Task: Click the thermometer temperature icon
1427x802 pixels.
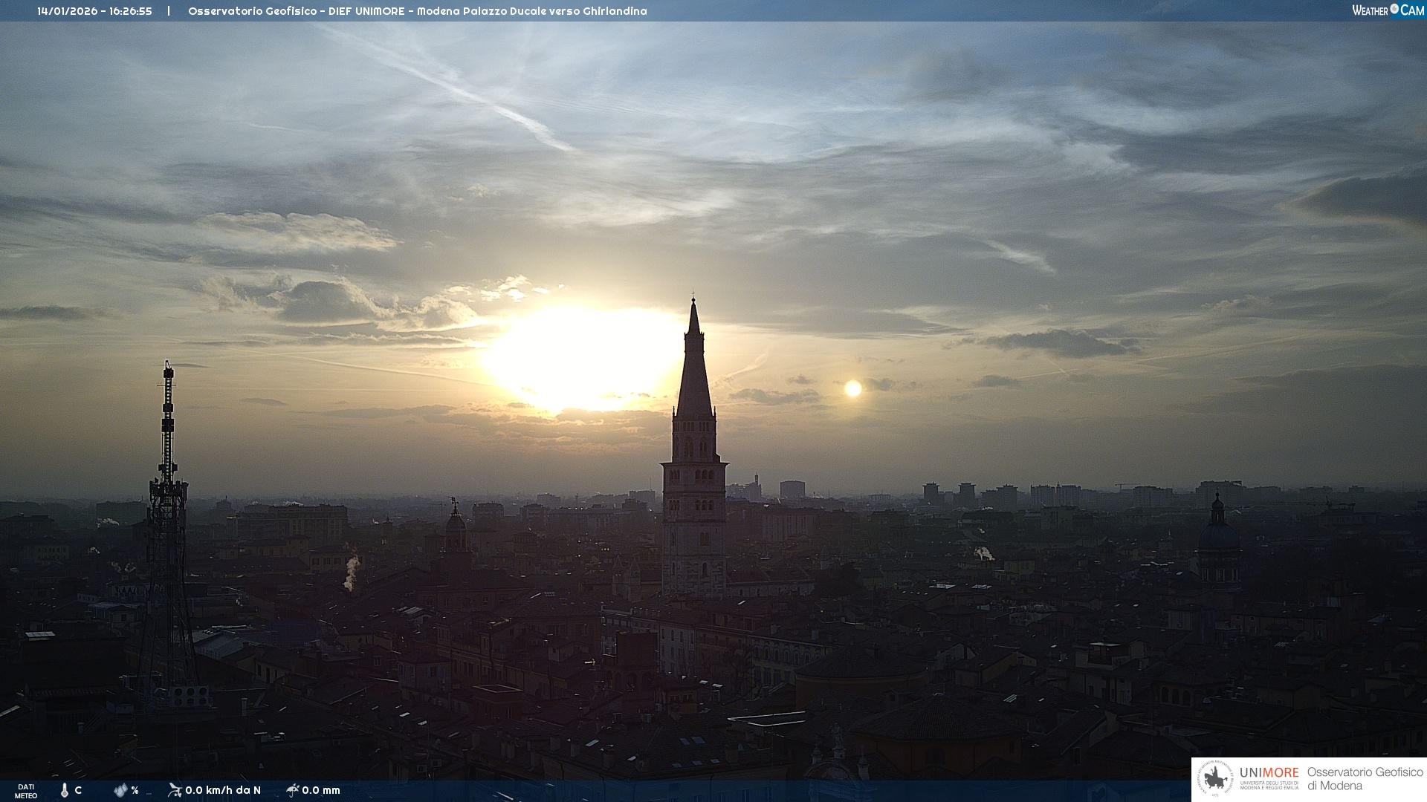Action: (x=65, y=791)
